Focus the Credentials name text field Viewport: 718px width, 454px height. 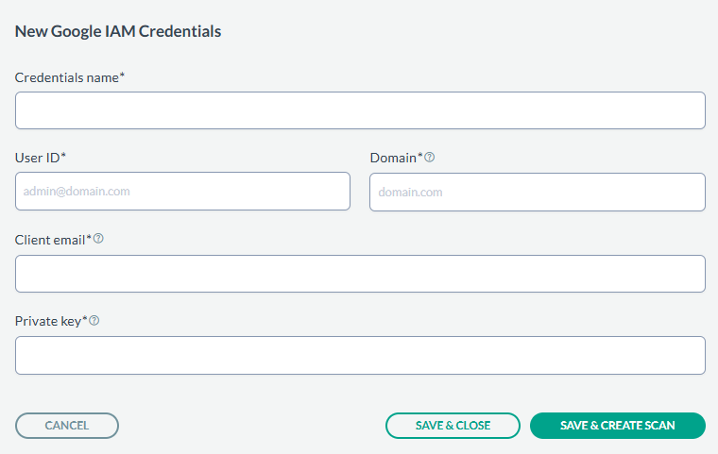coord(360,110)
